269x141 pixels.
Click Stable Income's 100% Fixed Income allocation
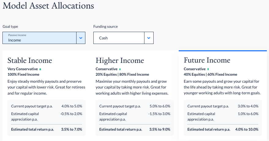click(23, 74)
